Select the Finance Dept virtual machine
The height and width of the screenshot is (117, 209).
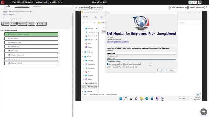(x=31, y=47)
